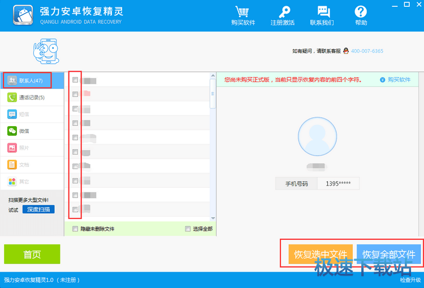Click the contact list scroll up arrow
This screenshot has height=288, width=424.
213,75
